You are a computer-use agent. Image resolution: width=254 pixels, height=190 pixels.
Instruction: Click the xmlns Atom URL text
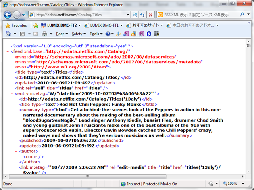pos(68,67)
